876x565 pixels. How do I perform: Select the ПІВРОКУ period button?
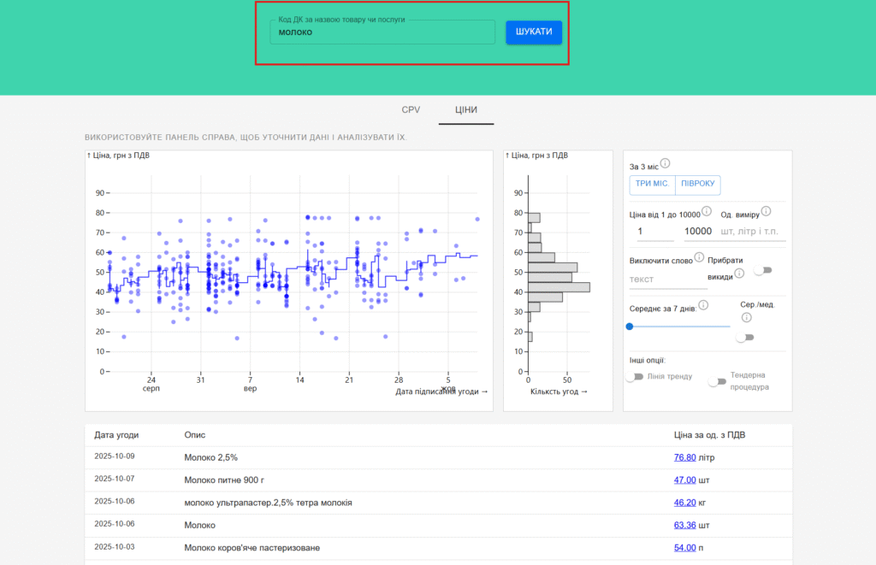[697, 185]
